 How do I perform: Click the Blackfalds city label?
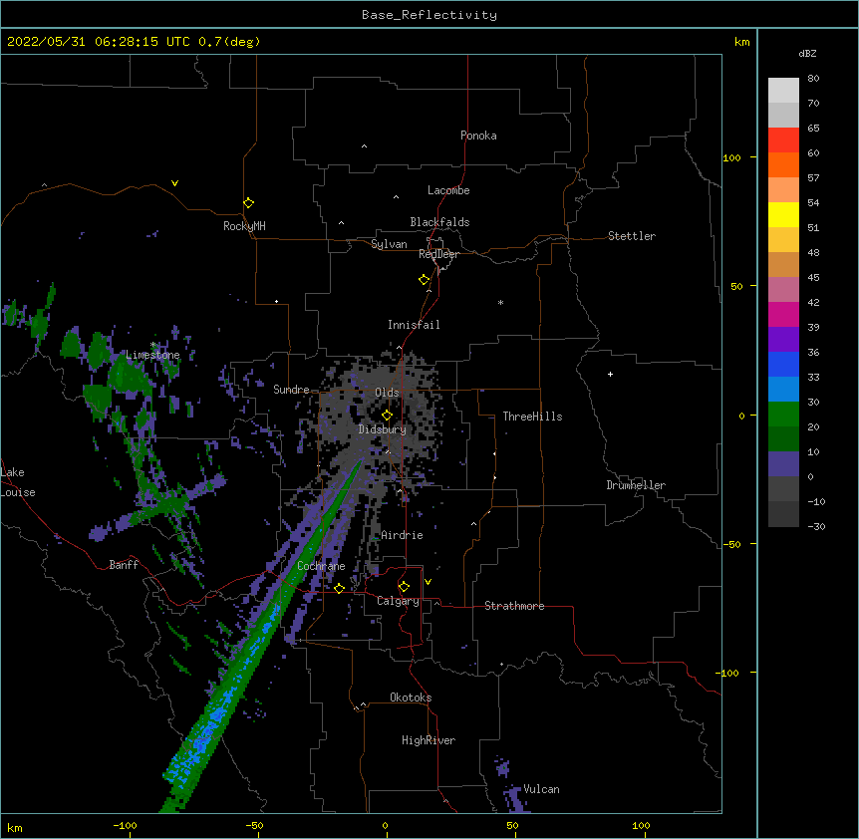tap(439, 222)
